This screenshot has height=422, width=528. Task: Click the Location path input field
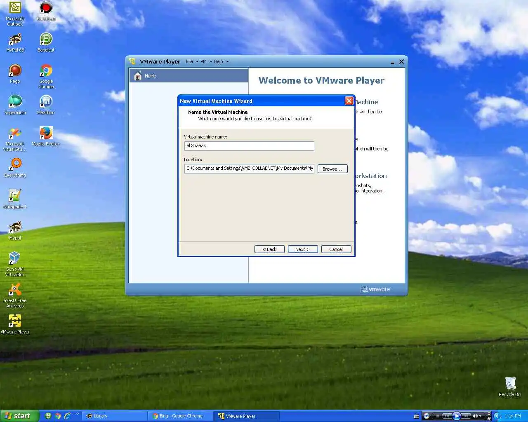click(x=249, y=169)
